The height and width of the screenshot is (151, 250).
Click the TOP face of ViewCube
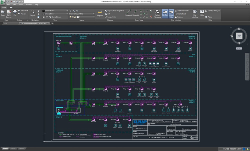[x=239, y=36]
